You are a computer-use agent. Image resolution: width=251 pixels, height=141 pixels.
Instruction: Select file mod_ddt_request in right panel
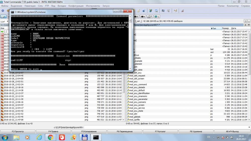137,76
